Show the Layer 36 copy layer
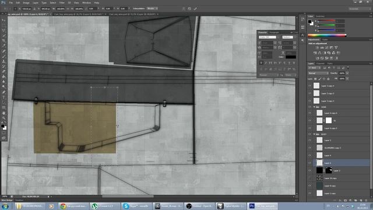This screenshot has height=210, width=373. click(309, 178)
